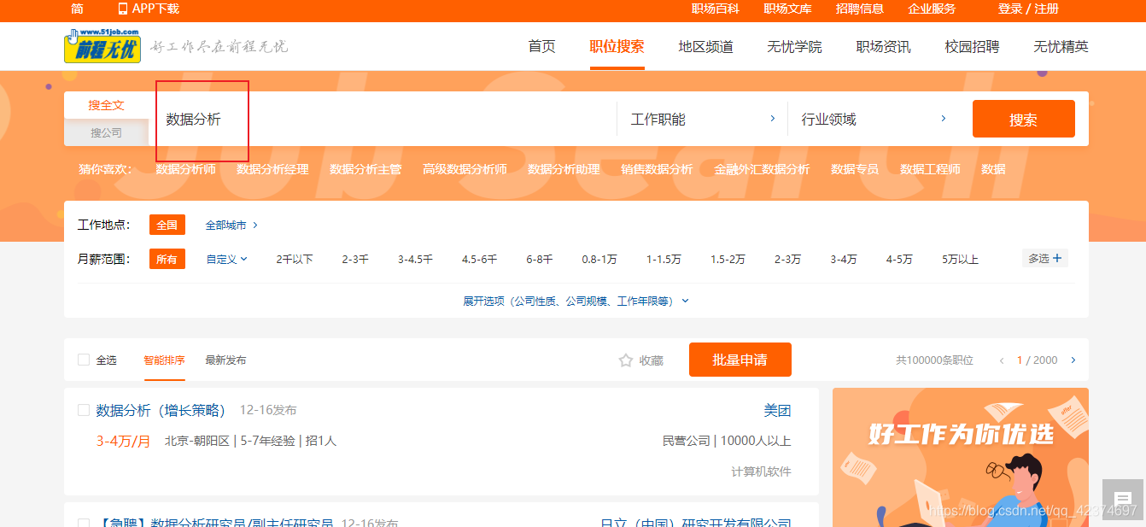1146x527 pixels.
Task: Click the phone icon beside APP下载
Action: click(122, 9)
